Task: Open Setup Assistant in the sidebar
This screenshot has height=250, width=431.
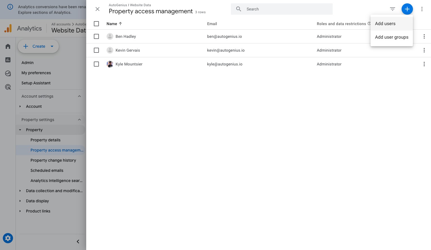Action: click(x=36, y=83)
